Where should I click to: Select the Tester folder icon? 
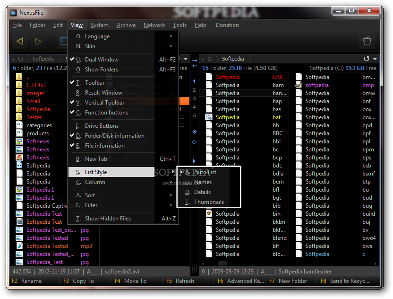[x=19, y=117]
